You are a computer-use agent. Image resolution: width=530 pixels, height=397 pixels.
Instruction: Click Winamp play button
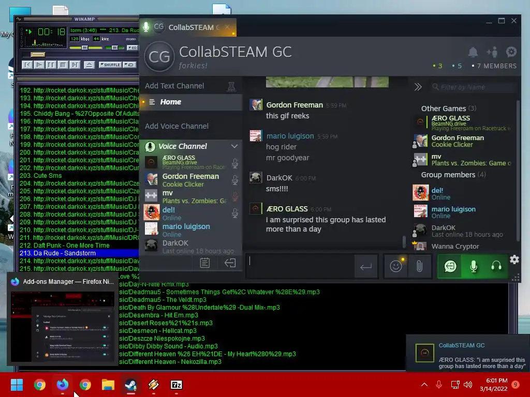pos(39,65)
